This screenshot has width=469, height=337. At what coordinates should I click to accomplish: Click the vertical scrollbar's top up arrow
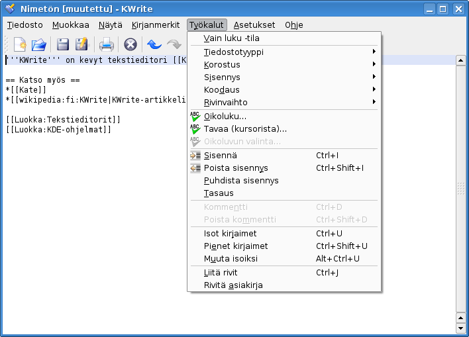[461, 60]
